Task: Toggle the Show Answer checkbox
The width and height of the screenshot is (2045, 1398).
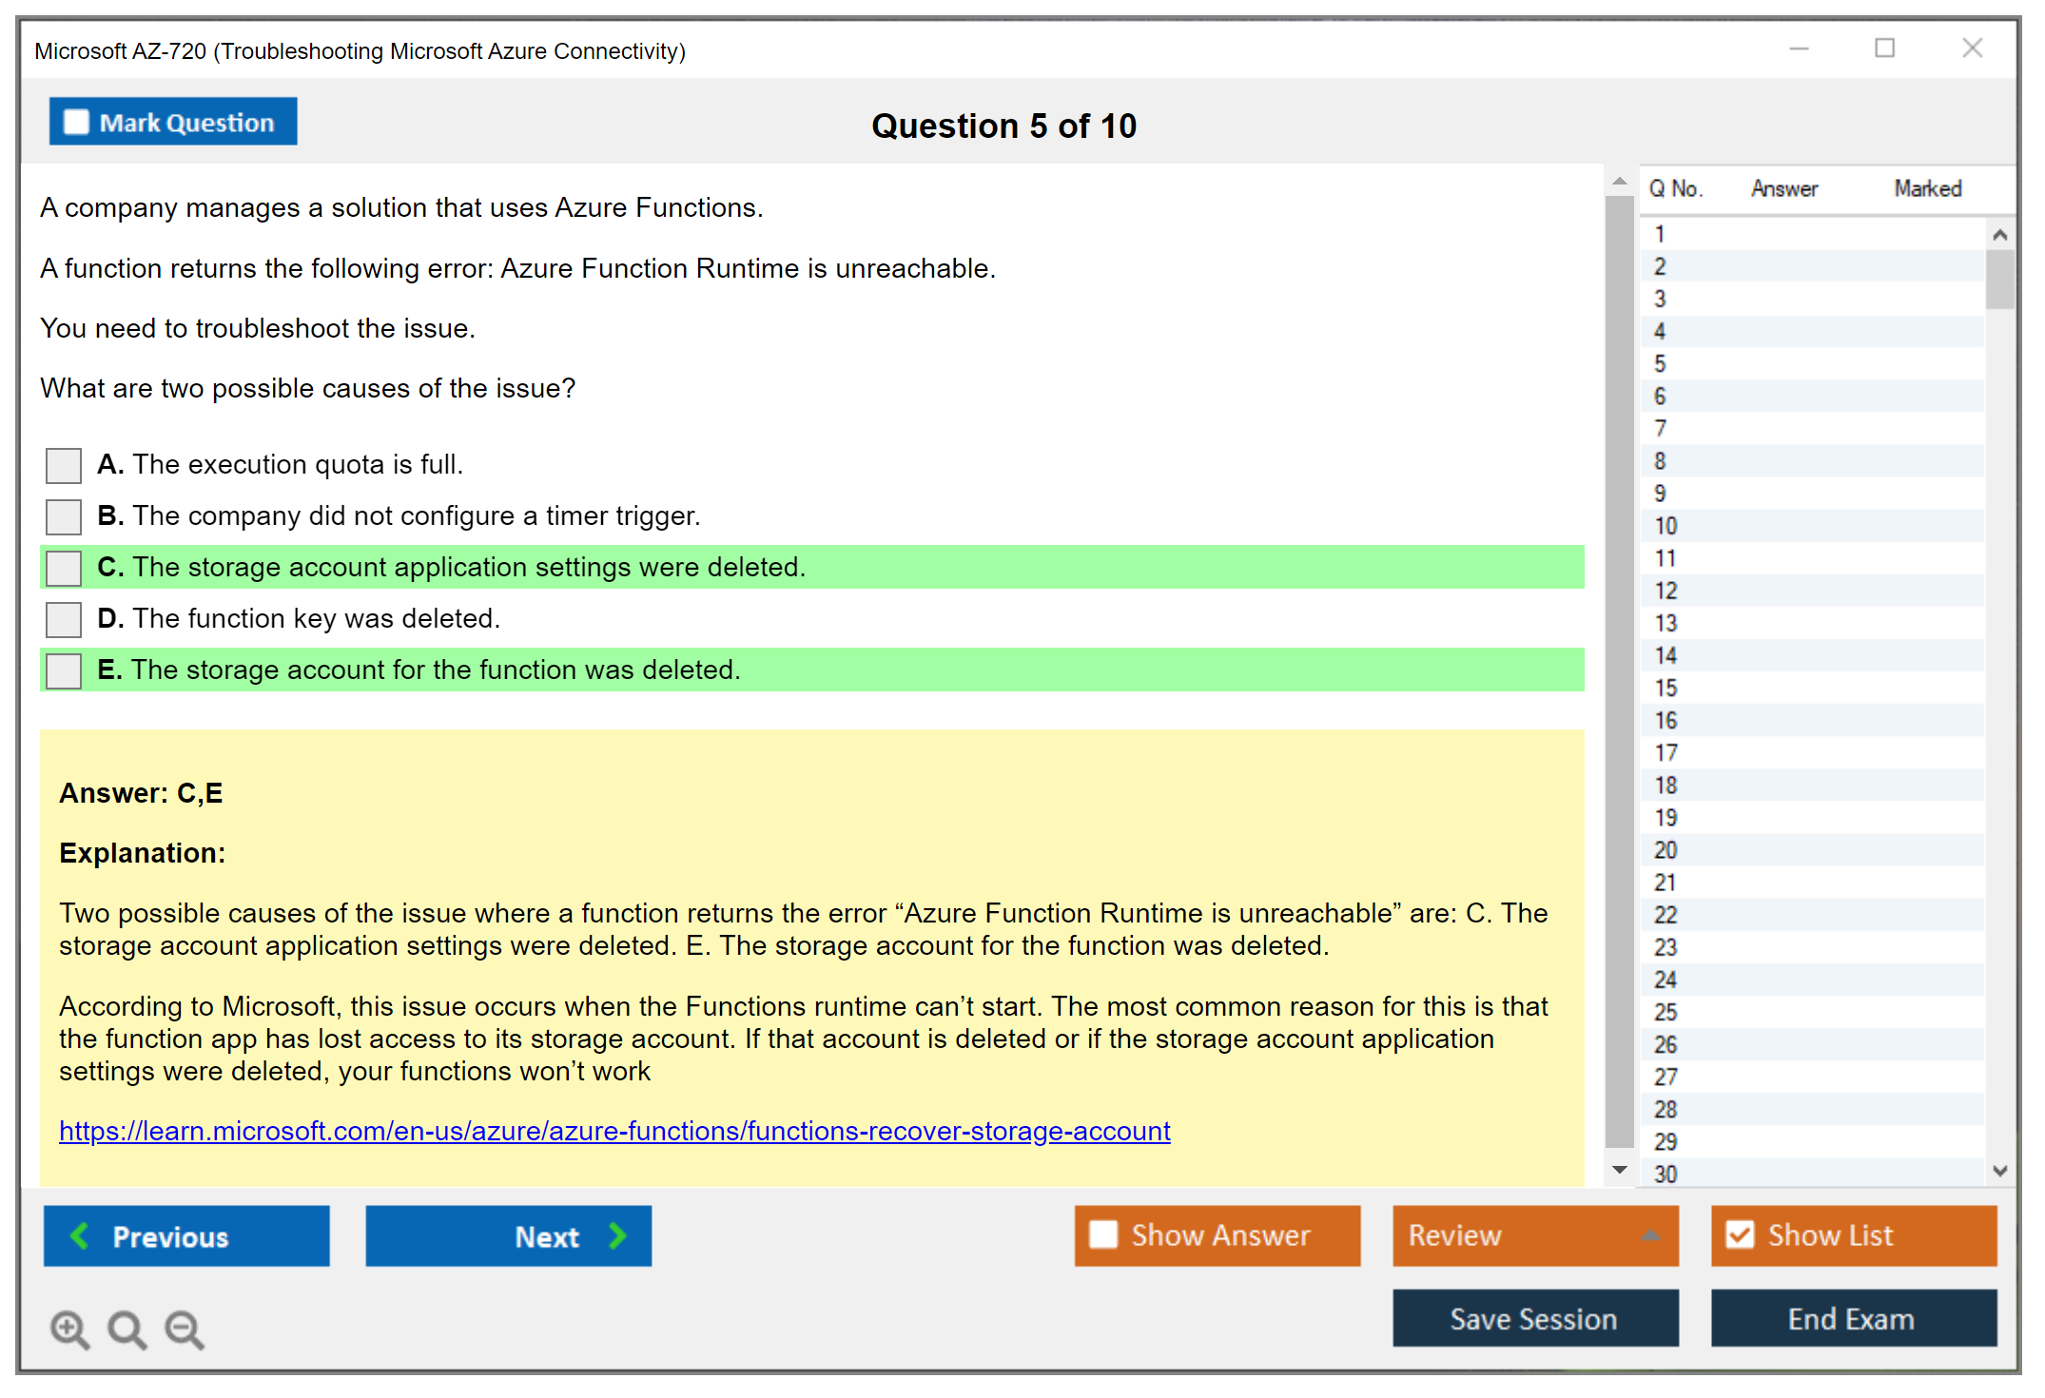Action: tap(1103, 1234)
